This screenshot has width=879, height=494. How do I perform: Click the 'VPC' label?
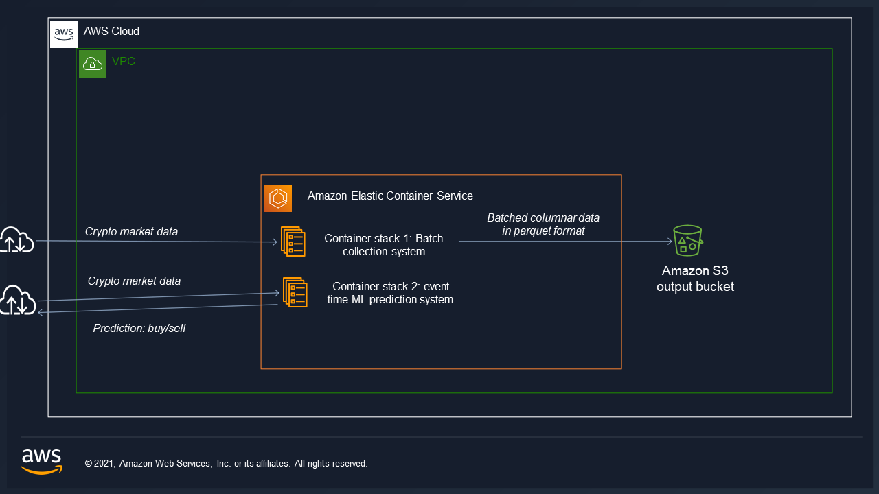point(124,62)
